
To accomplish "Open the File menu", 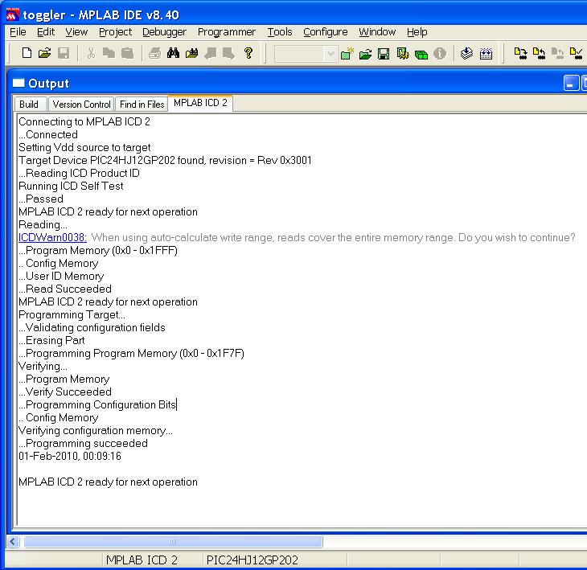I will [18, 32].
